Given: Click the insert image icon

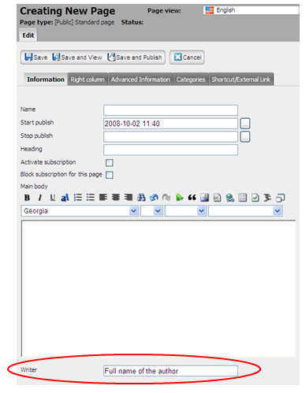Looking at the screenshot, I should 204,198.
